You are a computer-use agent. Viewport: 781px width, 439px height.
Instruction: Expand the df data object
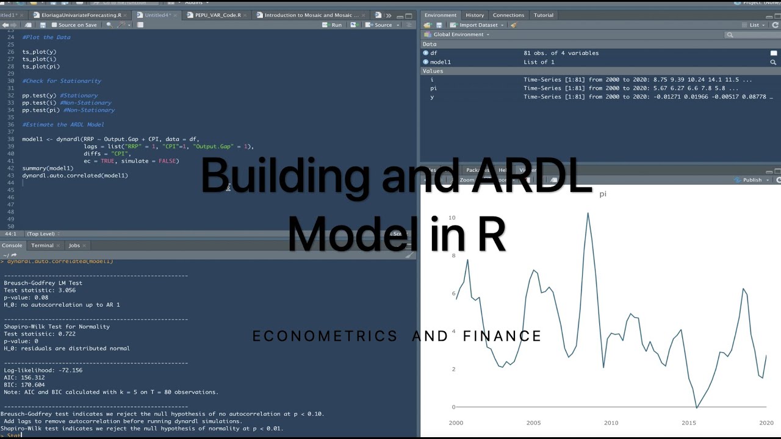[426, 53]
